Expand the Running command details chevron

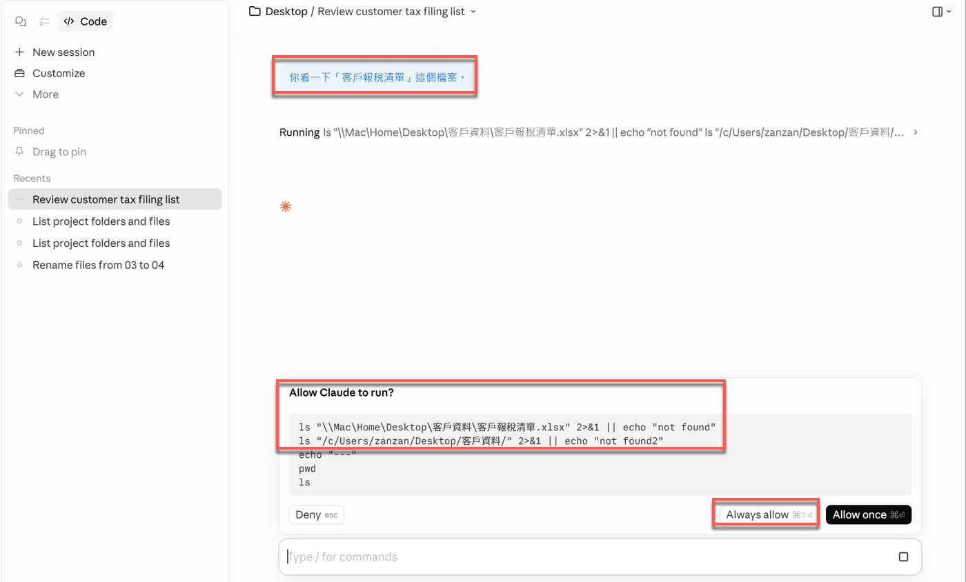click(915, 132)
